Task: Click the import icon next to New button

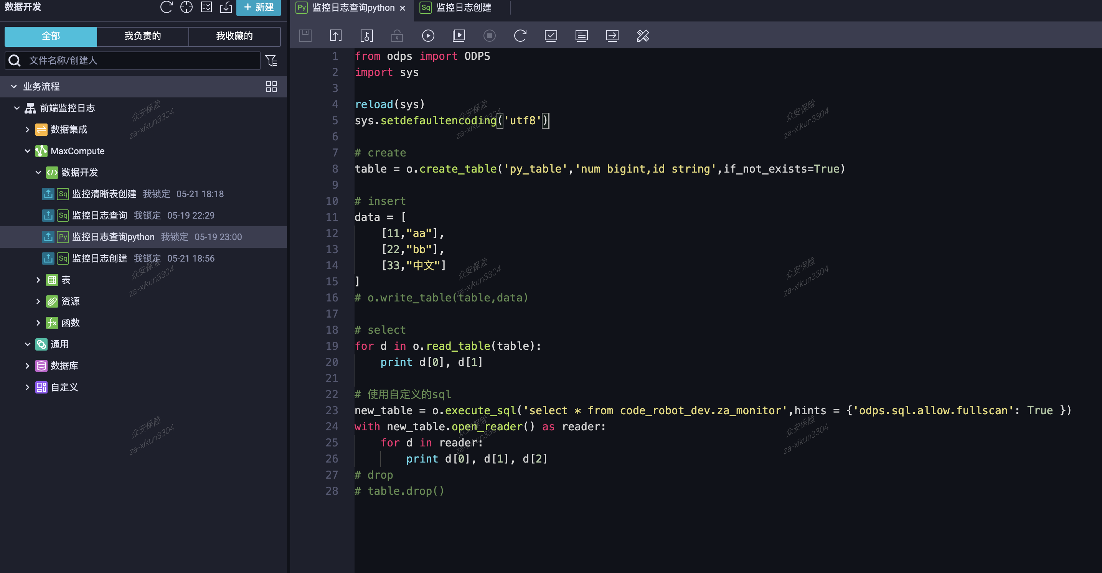Action: (226, 7)
